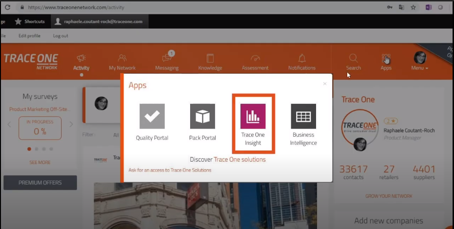Click the raphaele.coutant-roch@traceone.com account tab
454x229 pixels.
[100, 22]
